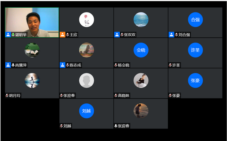The height and width of the screenshot is (141, 227).
Task: Click the muted mic icon next to 杨会晓
Action: (x=116, y=65)
